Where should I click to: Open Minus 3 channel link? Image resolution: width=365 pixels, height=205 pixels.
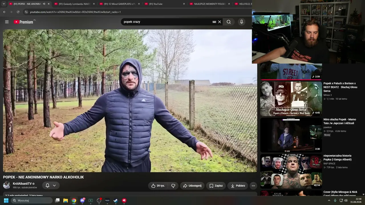click(x=328, y=95)
